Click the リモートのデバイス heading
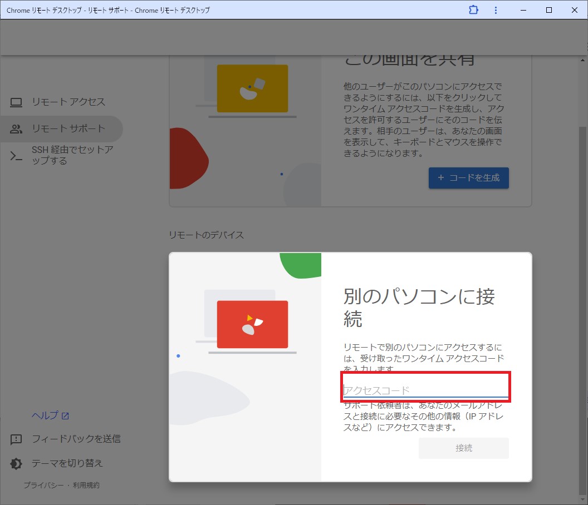The width and height of the screenshot is (588, 505). tap(206, 235)
